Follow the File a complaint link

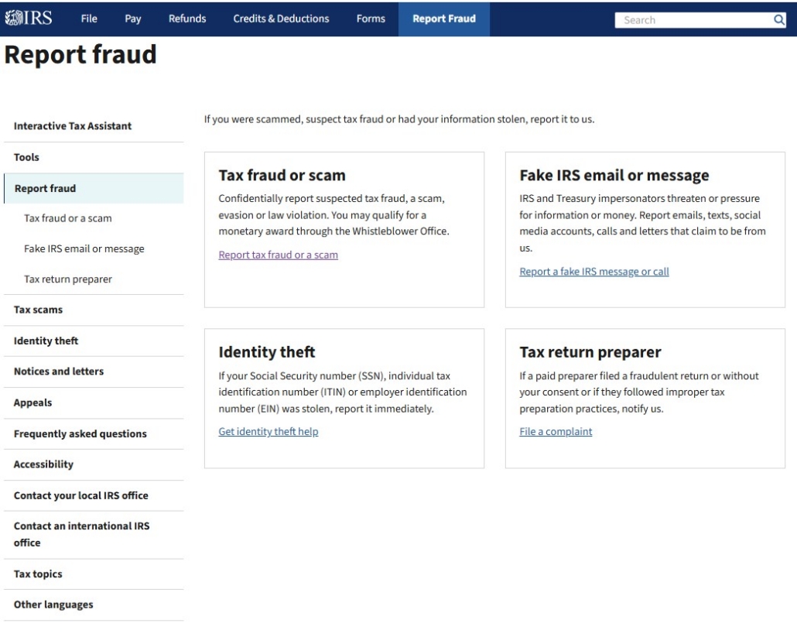click(x=556, y=432)
